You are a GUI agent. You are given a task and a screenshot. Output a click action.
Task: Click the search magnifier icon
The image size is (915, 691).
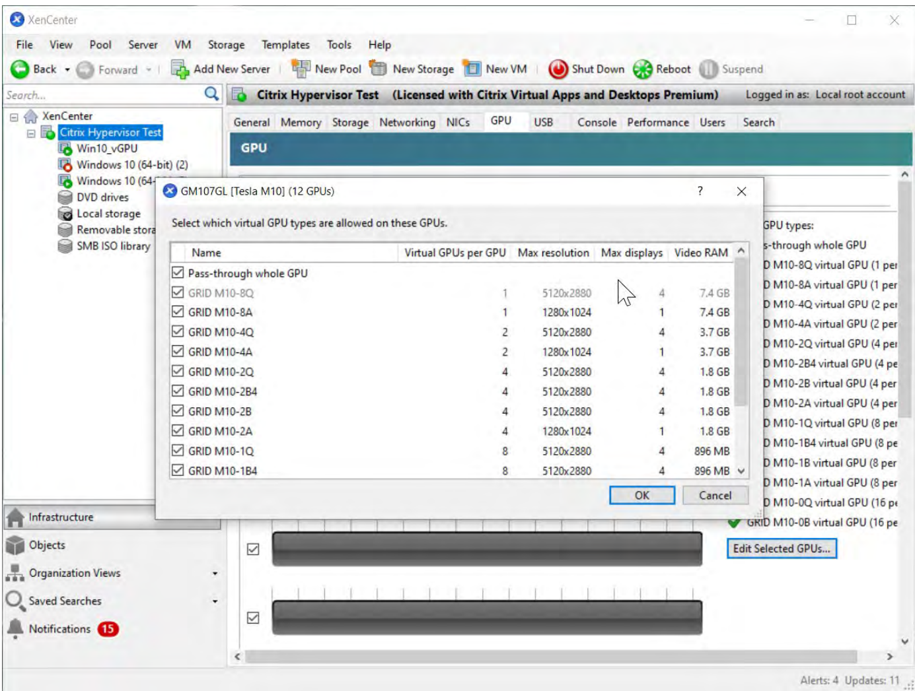tap(211, 94)
